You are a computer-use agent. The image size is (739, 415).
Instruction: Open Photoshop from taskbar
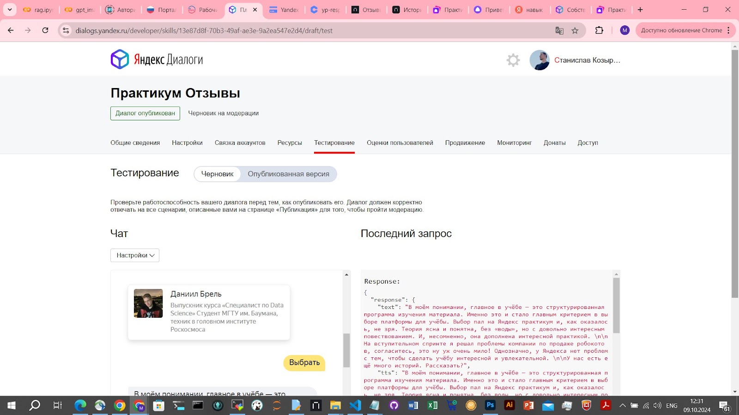490,405
